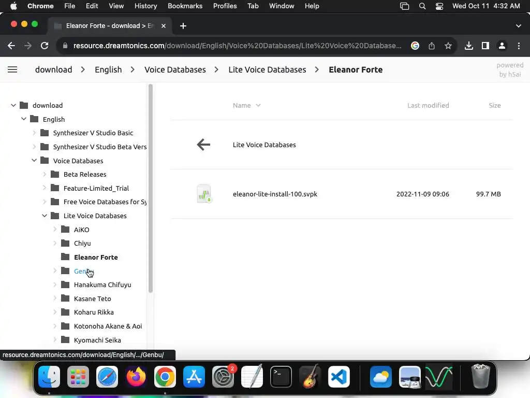Click the browser back arrow
Image resolution: width=530 pixels, height=398 pixels.
[11, 46]
